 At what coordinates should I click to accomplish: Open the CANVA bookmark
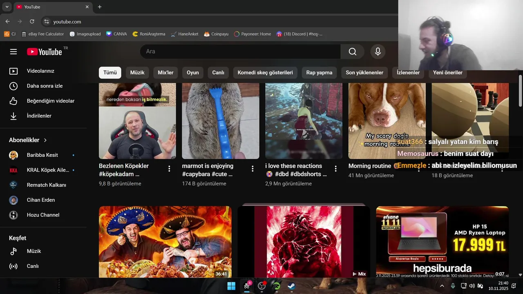(116, 34)
